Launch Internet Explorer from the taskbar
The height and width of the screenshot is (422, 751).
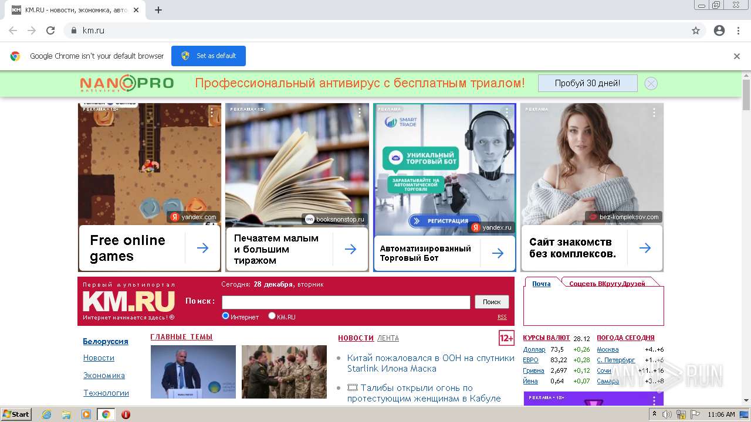point(46,414)
